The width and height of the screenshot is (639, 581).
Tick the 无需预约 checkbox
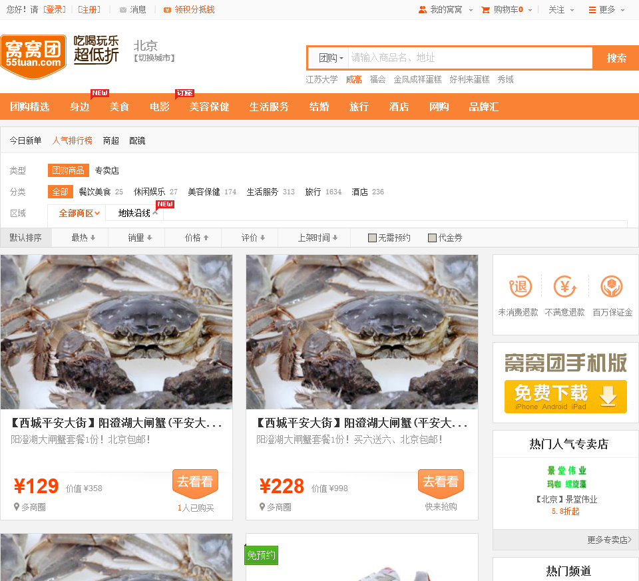372,238
